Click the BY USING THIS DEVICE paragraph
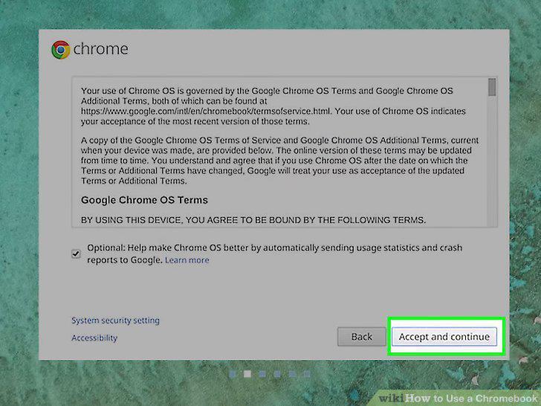 tap(253, 220)
